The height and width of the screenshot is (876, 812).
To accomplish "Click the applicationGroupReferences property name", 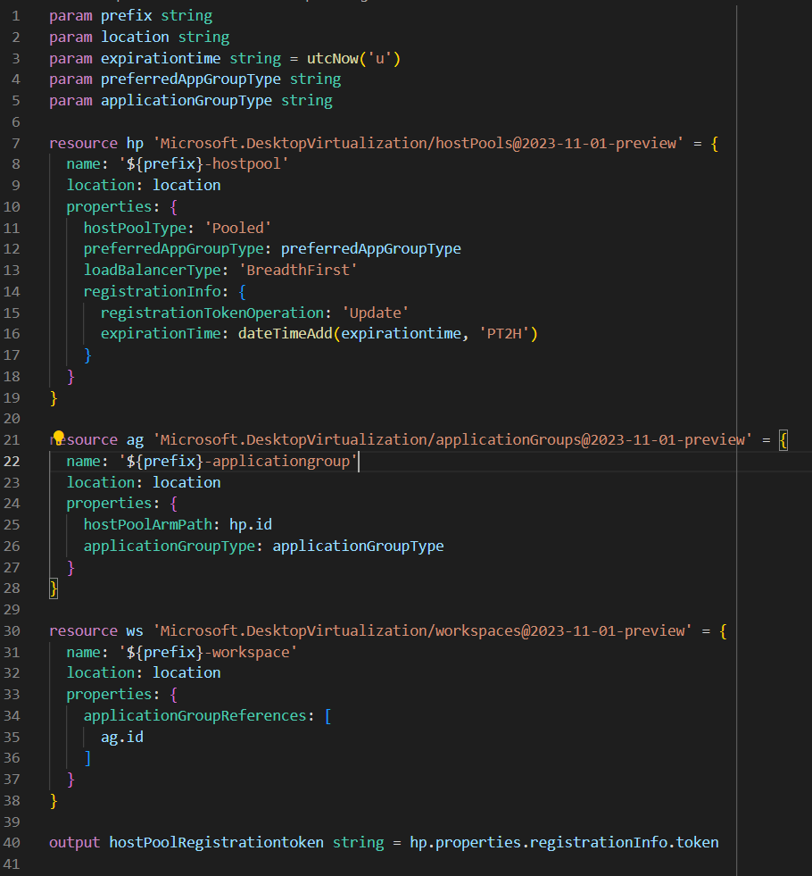I will pyautogui.click(x=195, y=716).
